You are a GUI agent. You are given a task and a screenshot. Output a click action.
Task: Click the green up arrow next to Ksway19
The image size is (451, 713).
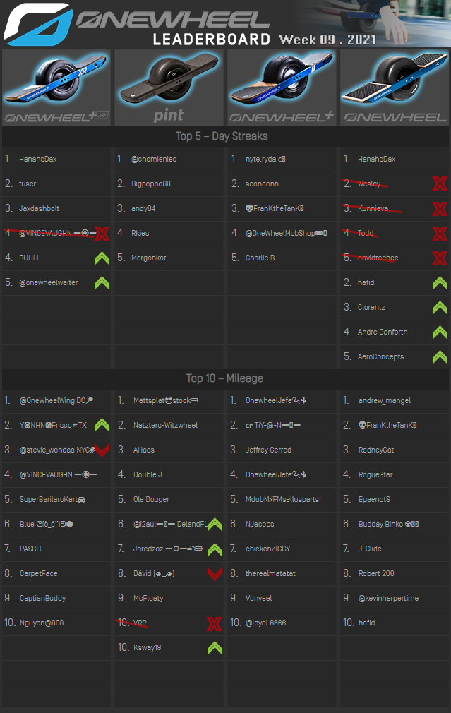click(215, 647)
